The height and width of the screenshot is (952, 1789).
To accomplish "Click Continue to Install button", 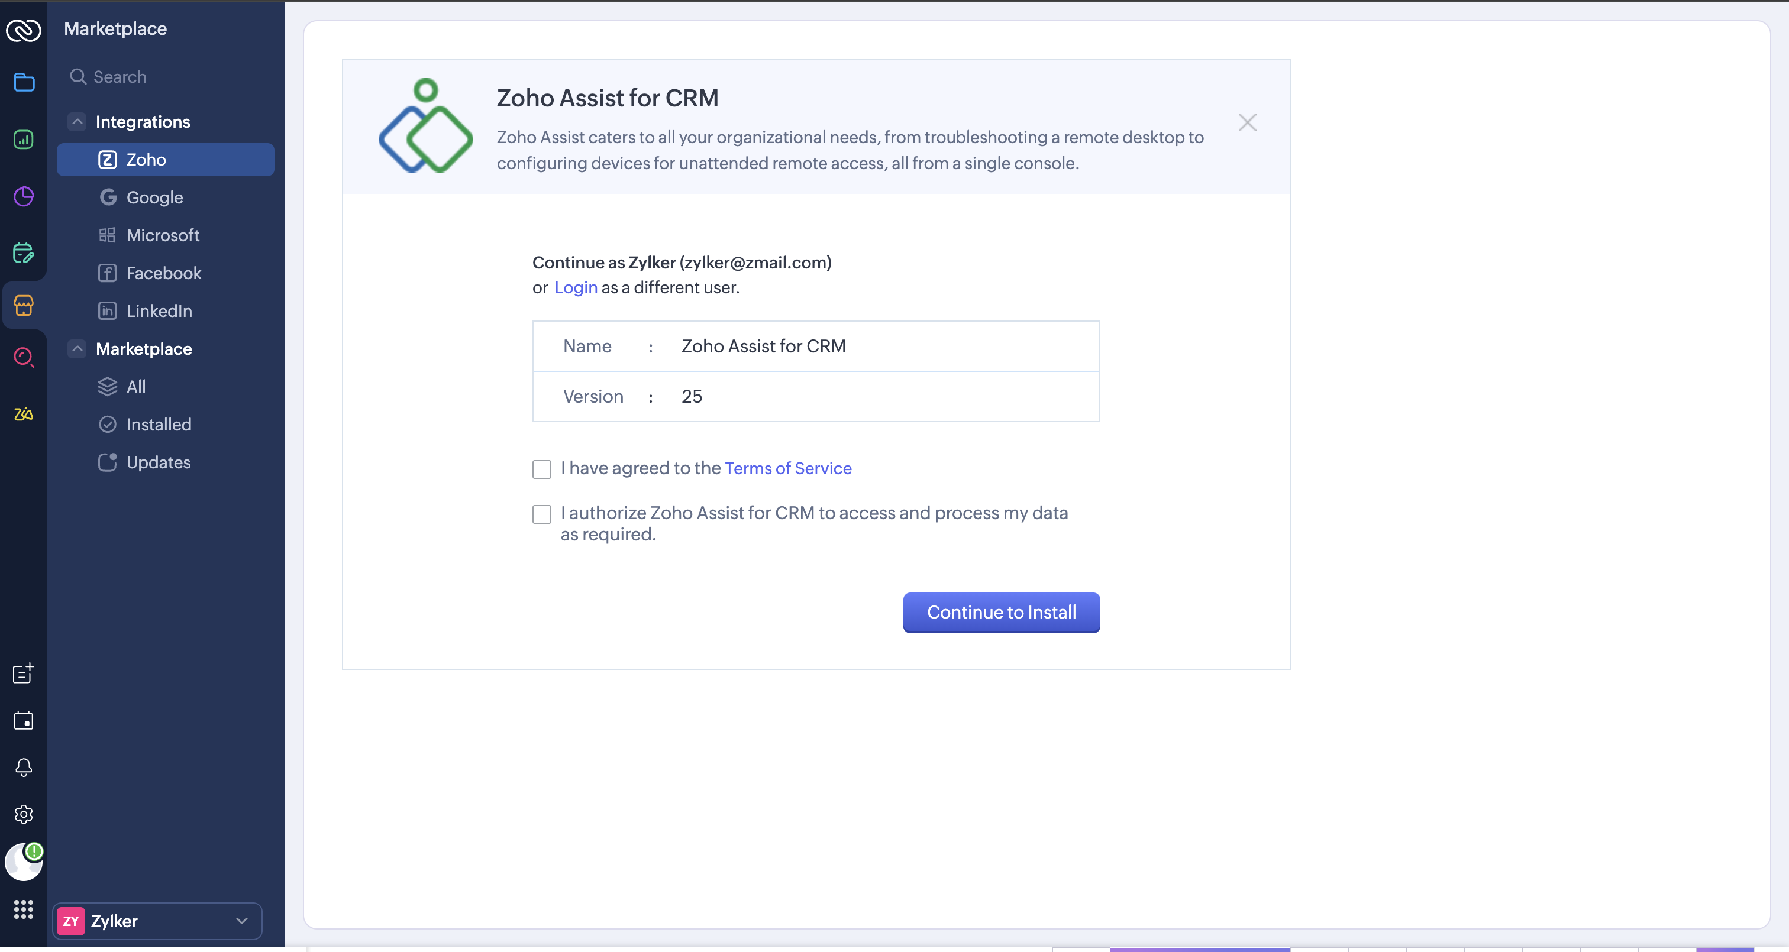I will coord(1001,613).
